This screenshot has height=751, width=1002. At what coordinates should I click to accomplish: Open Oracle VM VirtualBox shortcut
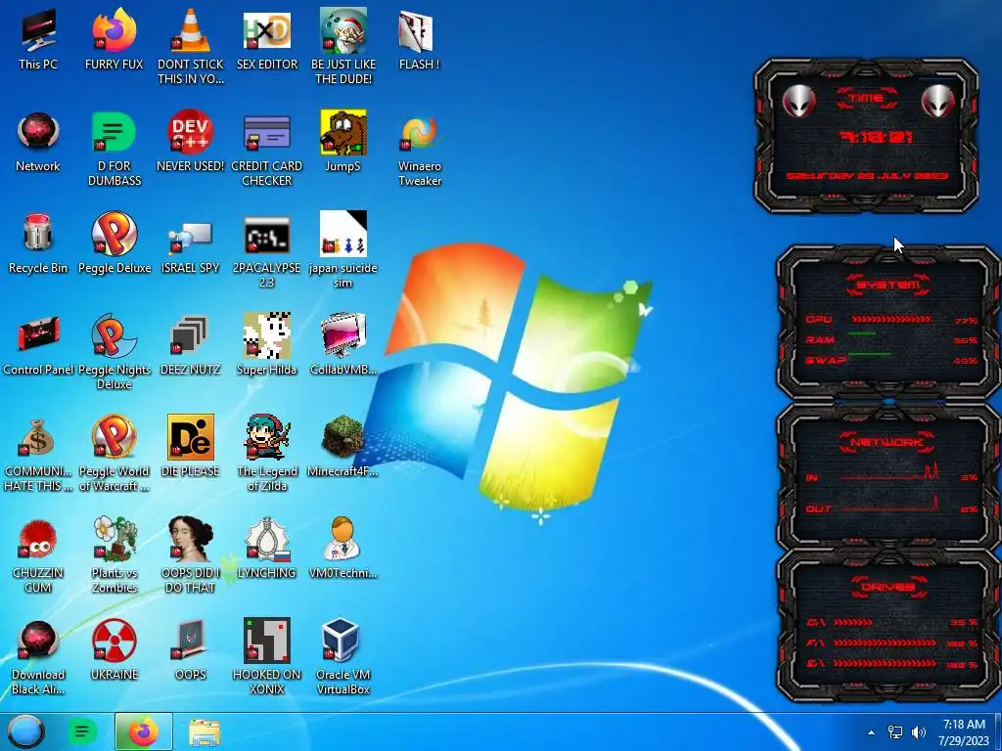coord(343,641)
